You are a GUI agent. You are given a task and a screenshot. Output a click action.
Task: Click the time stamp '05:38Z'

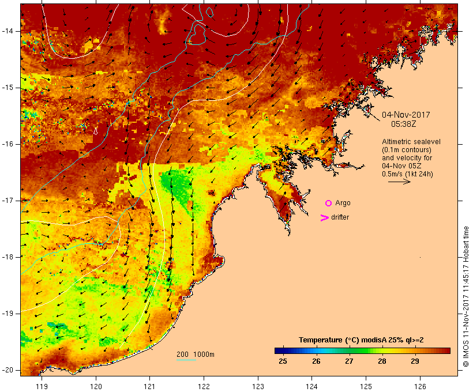pyautogui.click(x=404, y=124)
